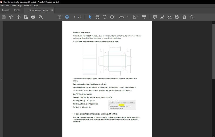Switch to the Home tab
The image size is (215, 137).
point(6,10)
